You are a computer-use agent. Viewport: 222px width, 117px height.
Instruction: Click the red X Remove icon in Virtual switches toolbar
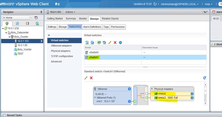pos(115,42)
